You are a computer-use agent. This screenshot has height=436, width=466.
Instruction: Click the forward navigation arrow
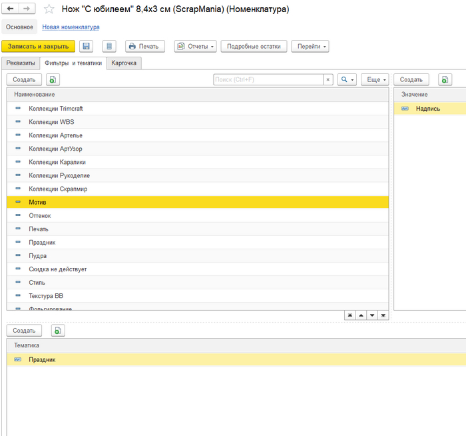tap(27, 9)
